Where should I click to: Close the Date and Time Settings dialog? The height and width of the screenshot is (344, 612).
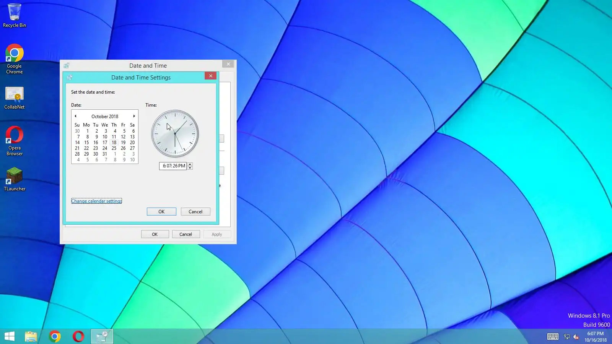pos(211,76)
